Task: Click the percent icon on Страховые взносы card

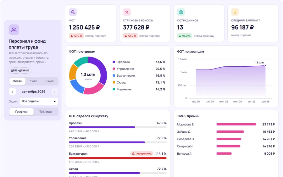Action: tap(127, 12)
